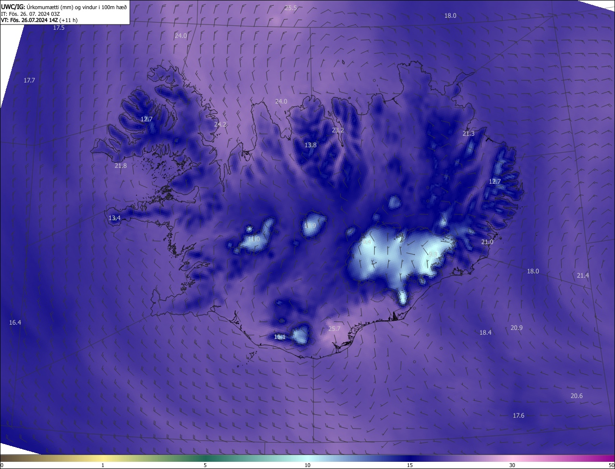Click the color scale tick label 30
This screenshot has height=469, width=615.
click(x=512, y=465)
